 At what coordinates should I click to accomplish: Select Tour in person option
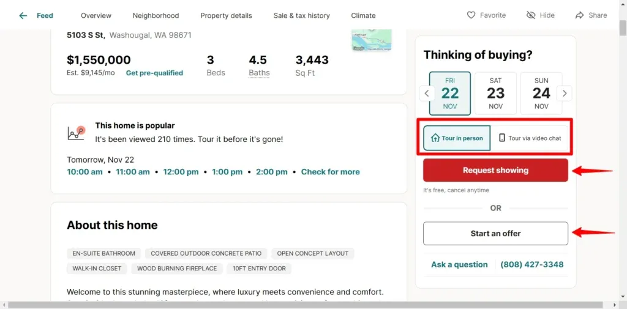457,138
